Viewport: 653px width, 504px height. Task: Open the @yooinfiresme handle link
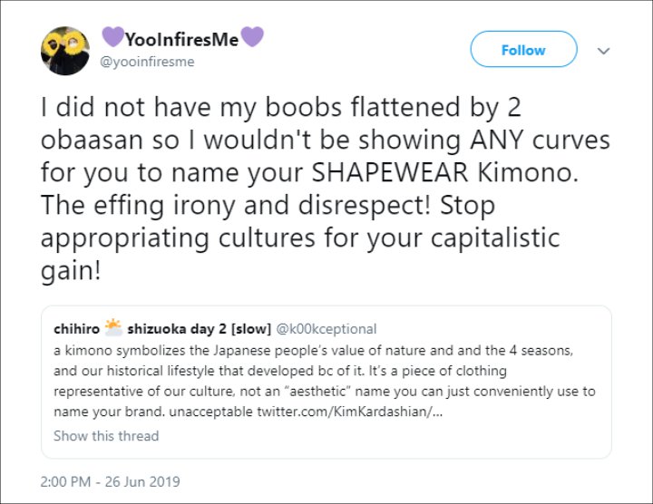tap(147, 62)
